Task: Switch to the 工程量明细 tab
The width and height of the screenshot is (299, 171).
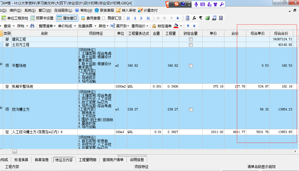Action: click(88, 160)
